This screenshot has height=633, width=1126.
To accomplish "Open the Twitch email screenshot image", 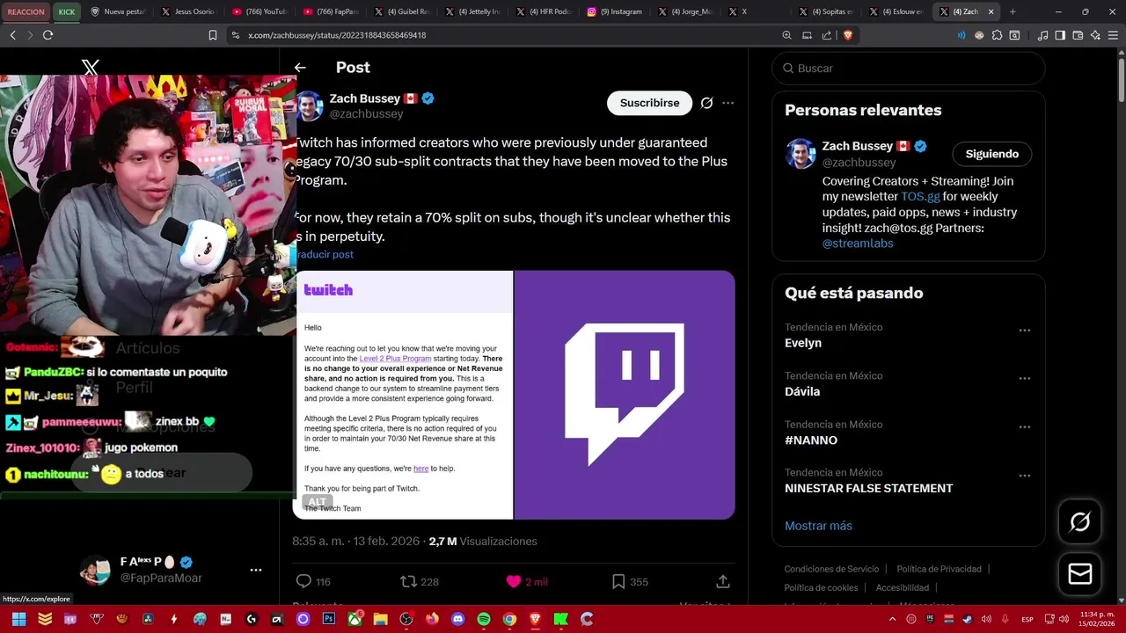I will click(x=403, y=395).
